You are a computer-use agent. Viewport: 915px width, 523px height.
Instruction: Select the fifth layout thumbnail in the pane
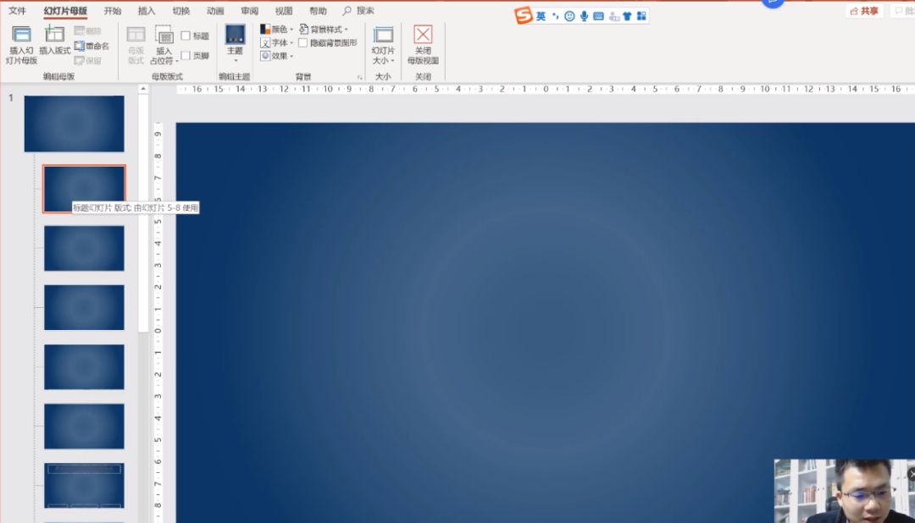84,366
